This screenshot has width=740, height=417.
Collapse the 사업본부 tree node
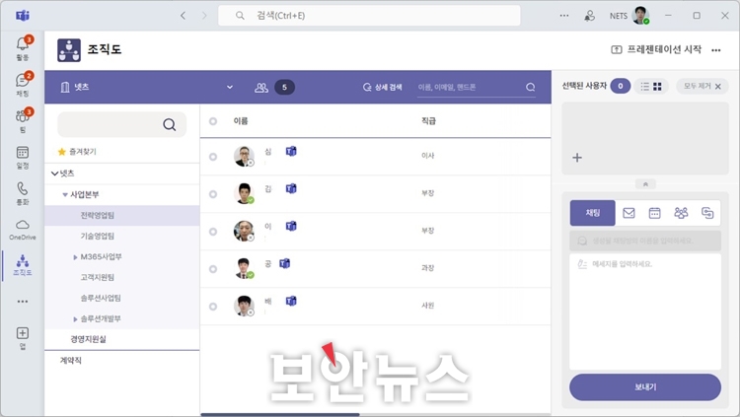click(x=65, y=195)
